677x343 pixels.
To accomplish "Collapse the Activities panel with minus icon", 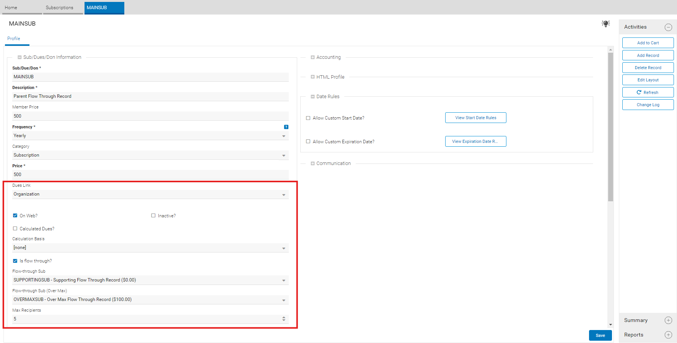I will (668, 27).
